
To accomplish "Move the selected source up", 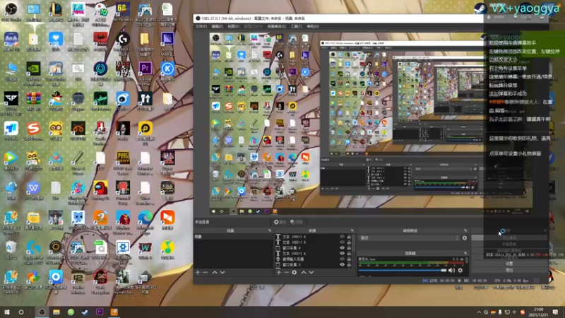I will click(304, 273).
